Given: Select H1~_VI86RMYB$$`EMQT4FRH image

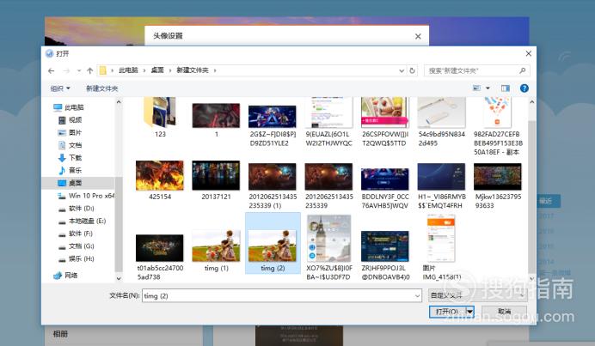Looking at the screenshot, I should click(441, 185).
